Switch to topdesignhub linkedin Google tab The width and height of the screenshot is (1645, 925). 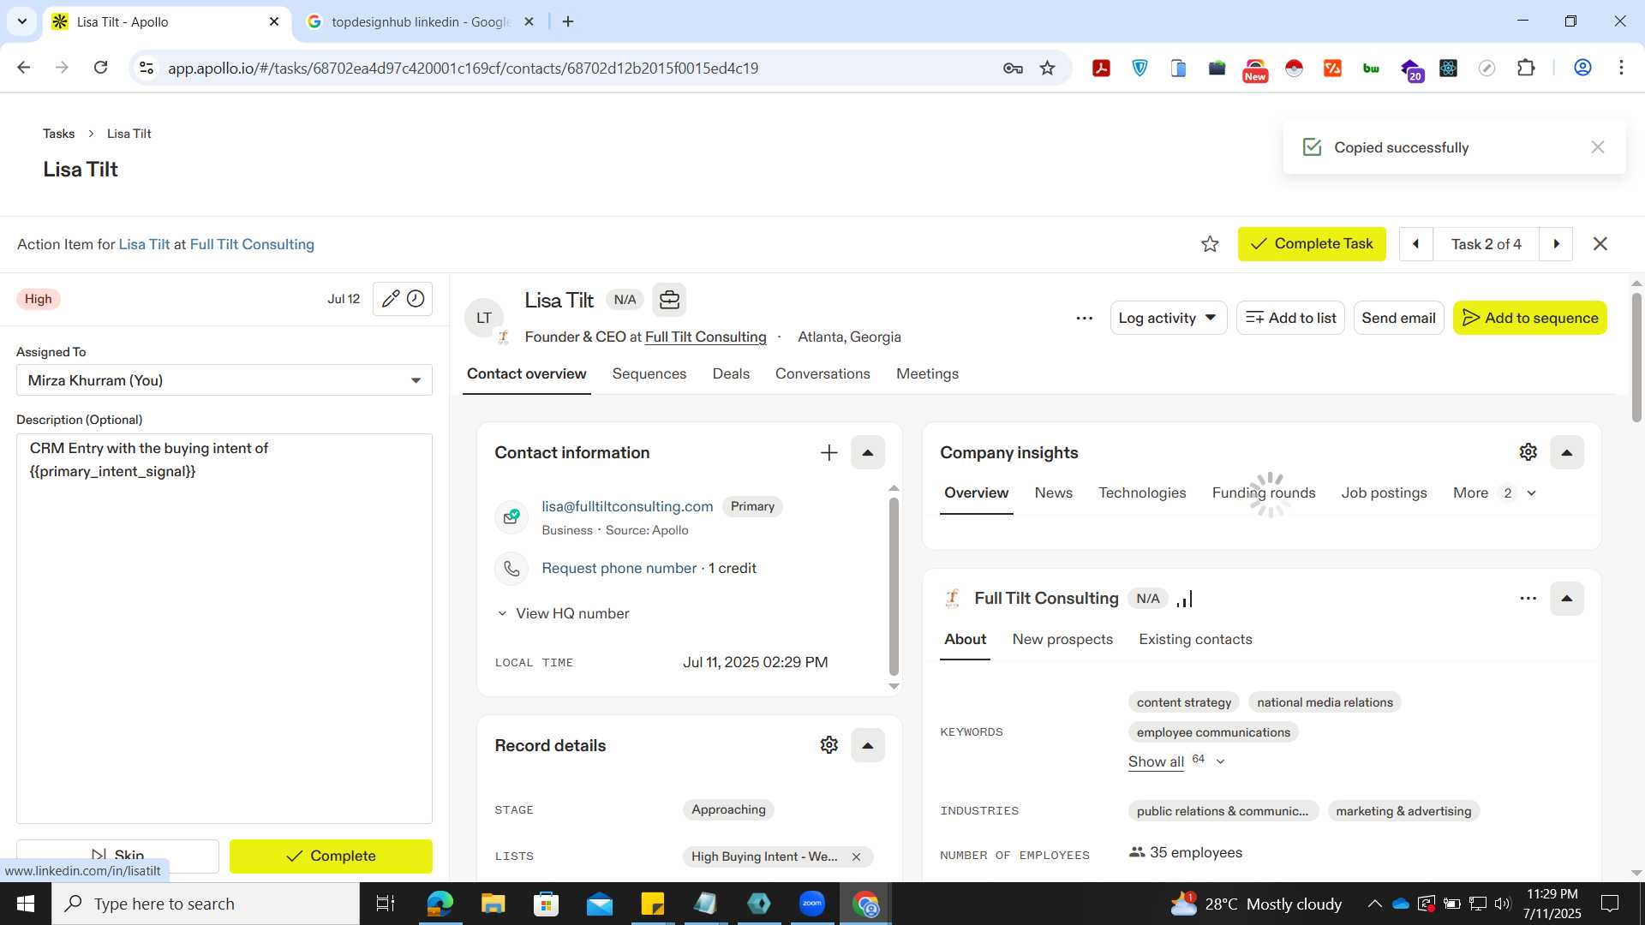point(421,21)
